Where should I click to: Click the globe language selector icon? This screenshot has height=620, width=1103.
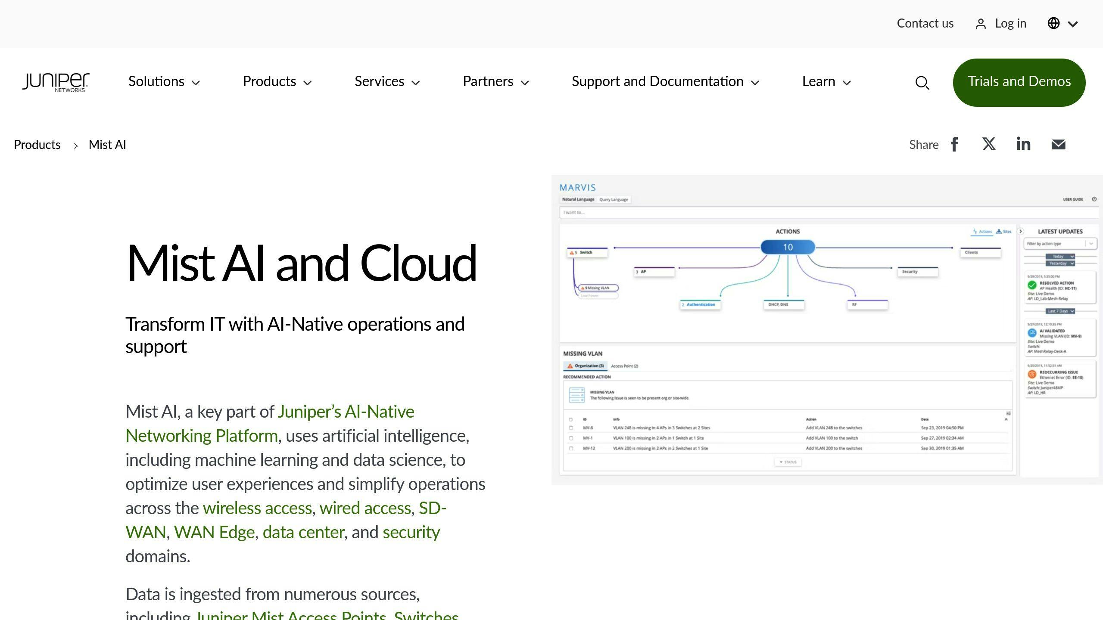tap(1054, 23)
